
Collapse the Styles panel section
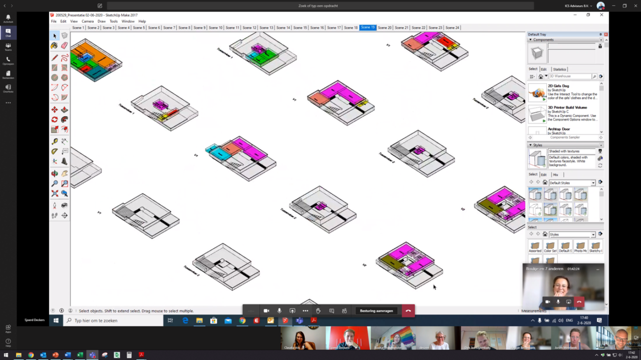(x=530, y=145)
